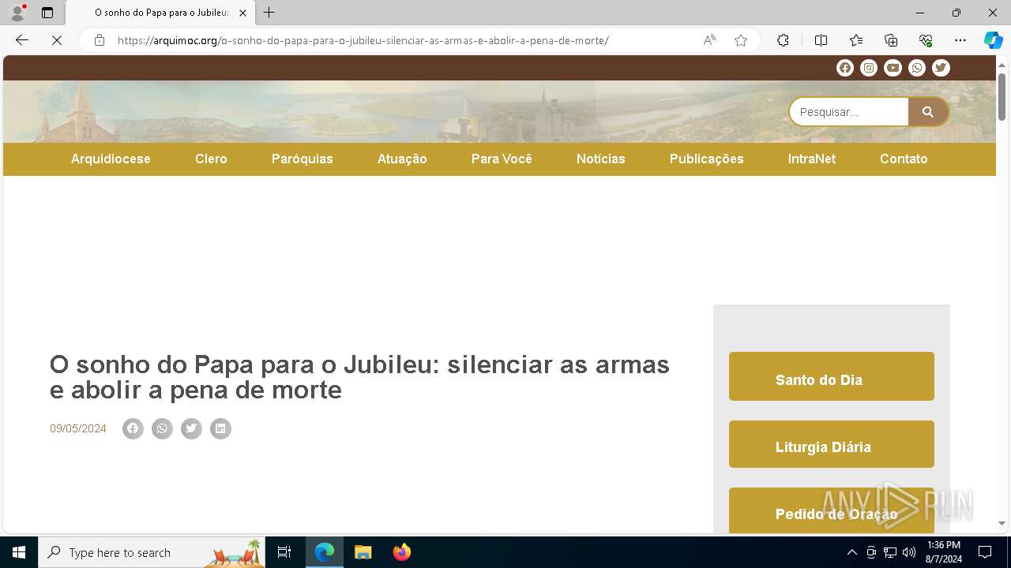Screen dimensions: 1011x568
Task: Go back with the browser back arrow
Action: tap(22, 40)
